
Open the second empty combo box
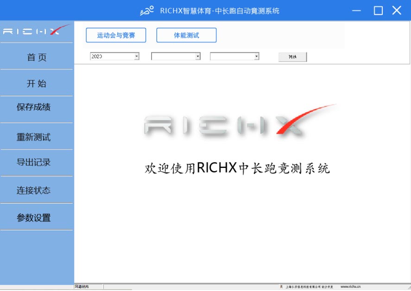[176, 56]
